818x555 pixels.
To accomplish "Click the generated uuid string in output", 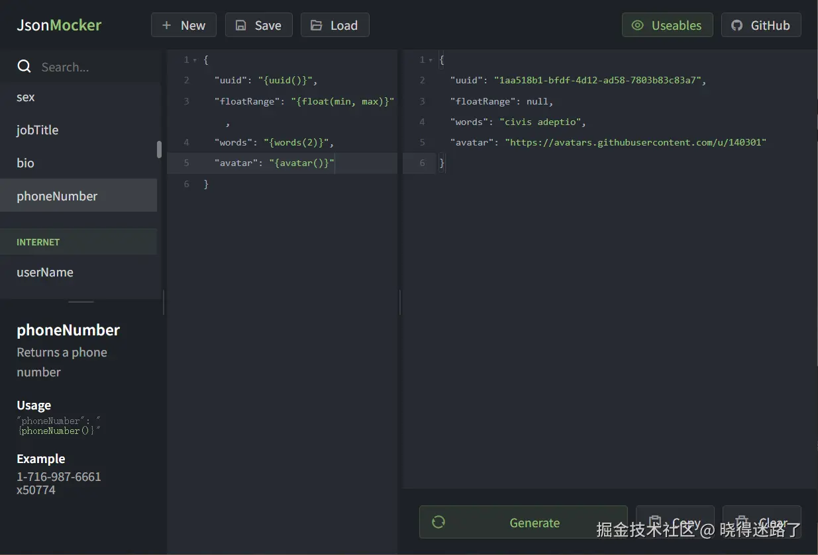I will (597, 81).
